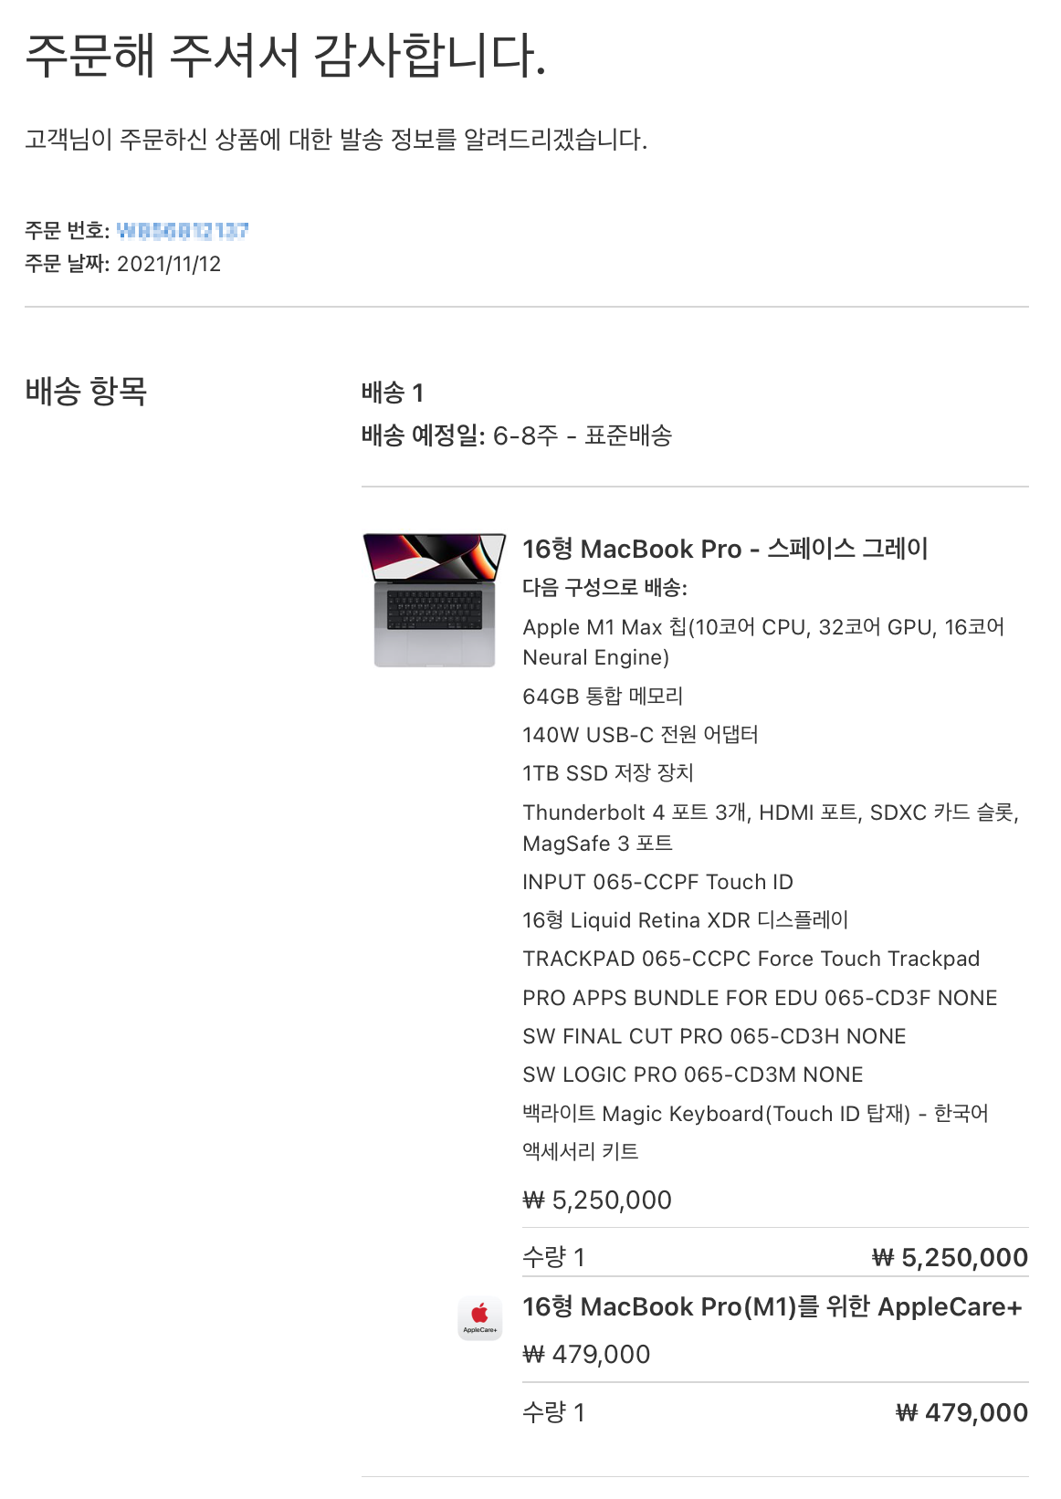1061x1499 pixels.
Task: Click the 배송 항목 section heading
Action: coord(86,391)
